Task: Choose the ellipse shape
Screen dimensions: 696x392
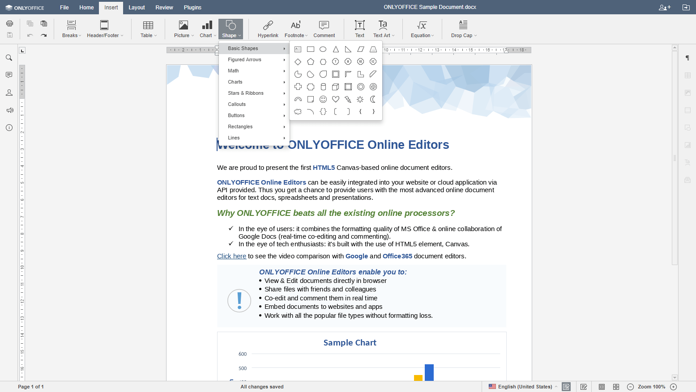Action: (x=323, y=49)
